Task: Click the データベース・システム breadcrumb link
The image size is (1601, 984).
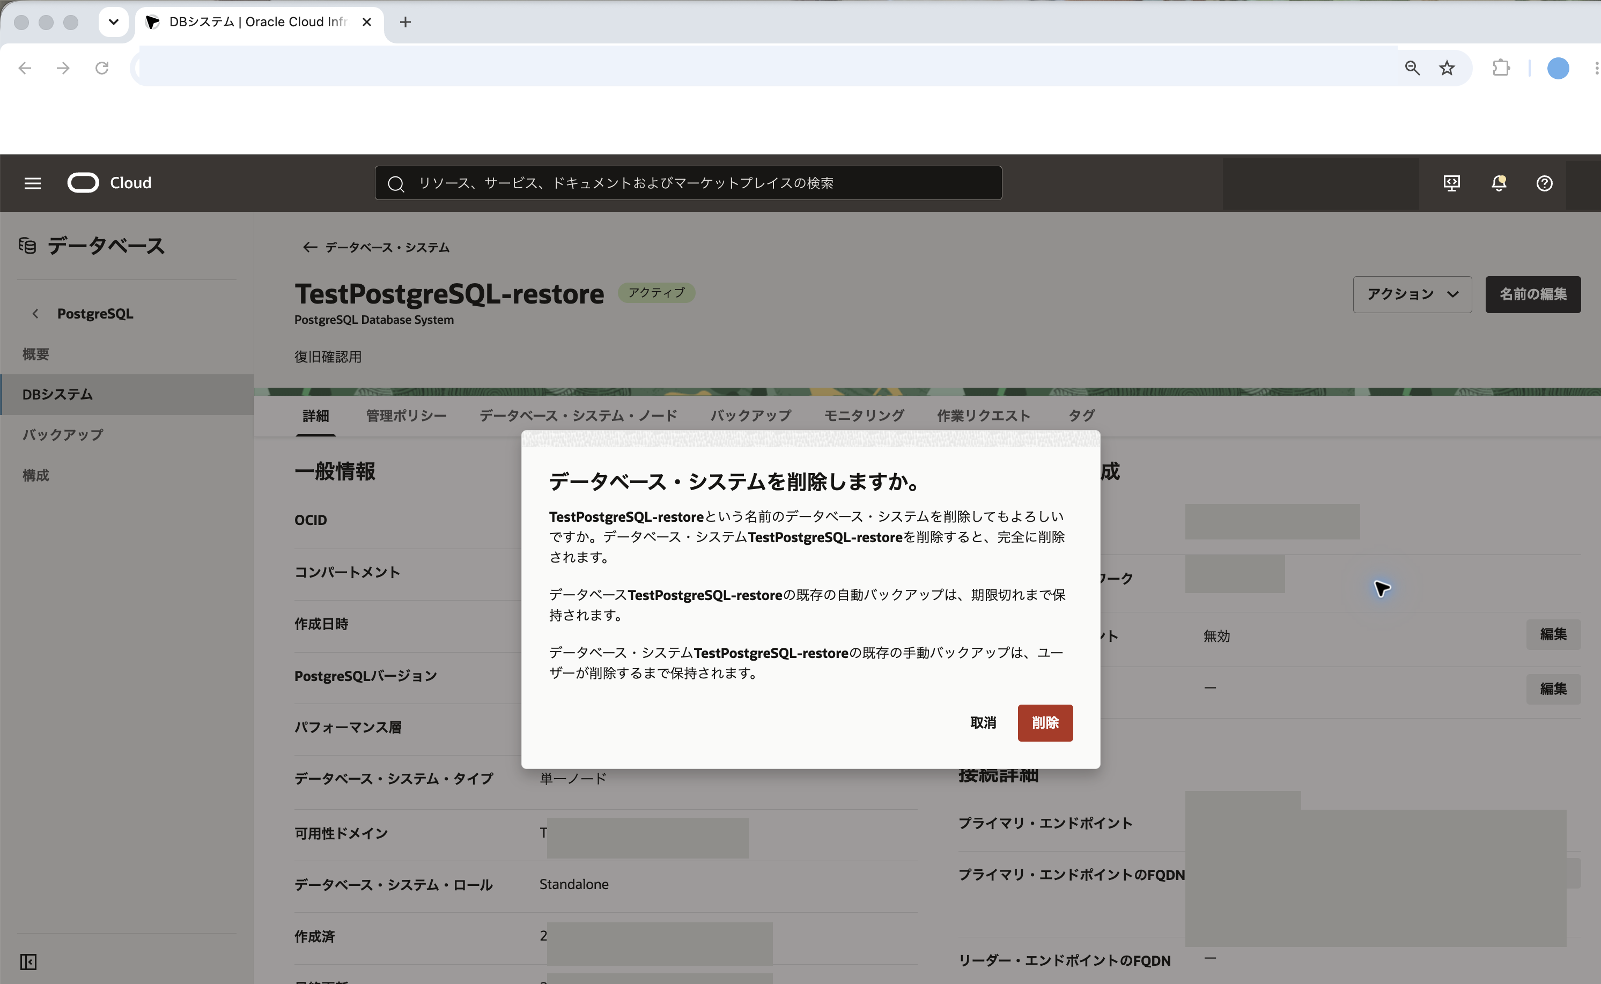Action: (x=387, y=247)
